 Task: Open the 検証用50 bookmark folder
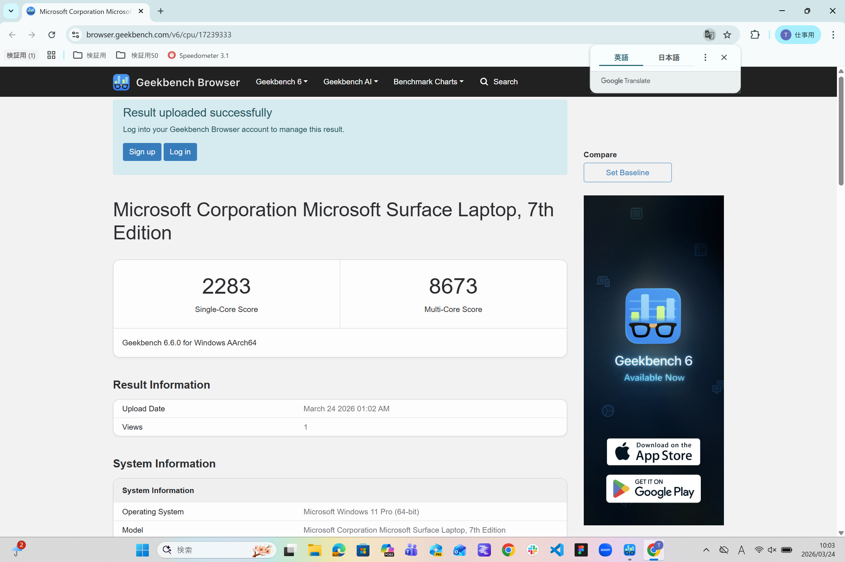click(x=137, y=55)
